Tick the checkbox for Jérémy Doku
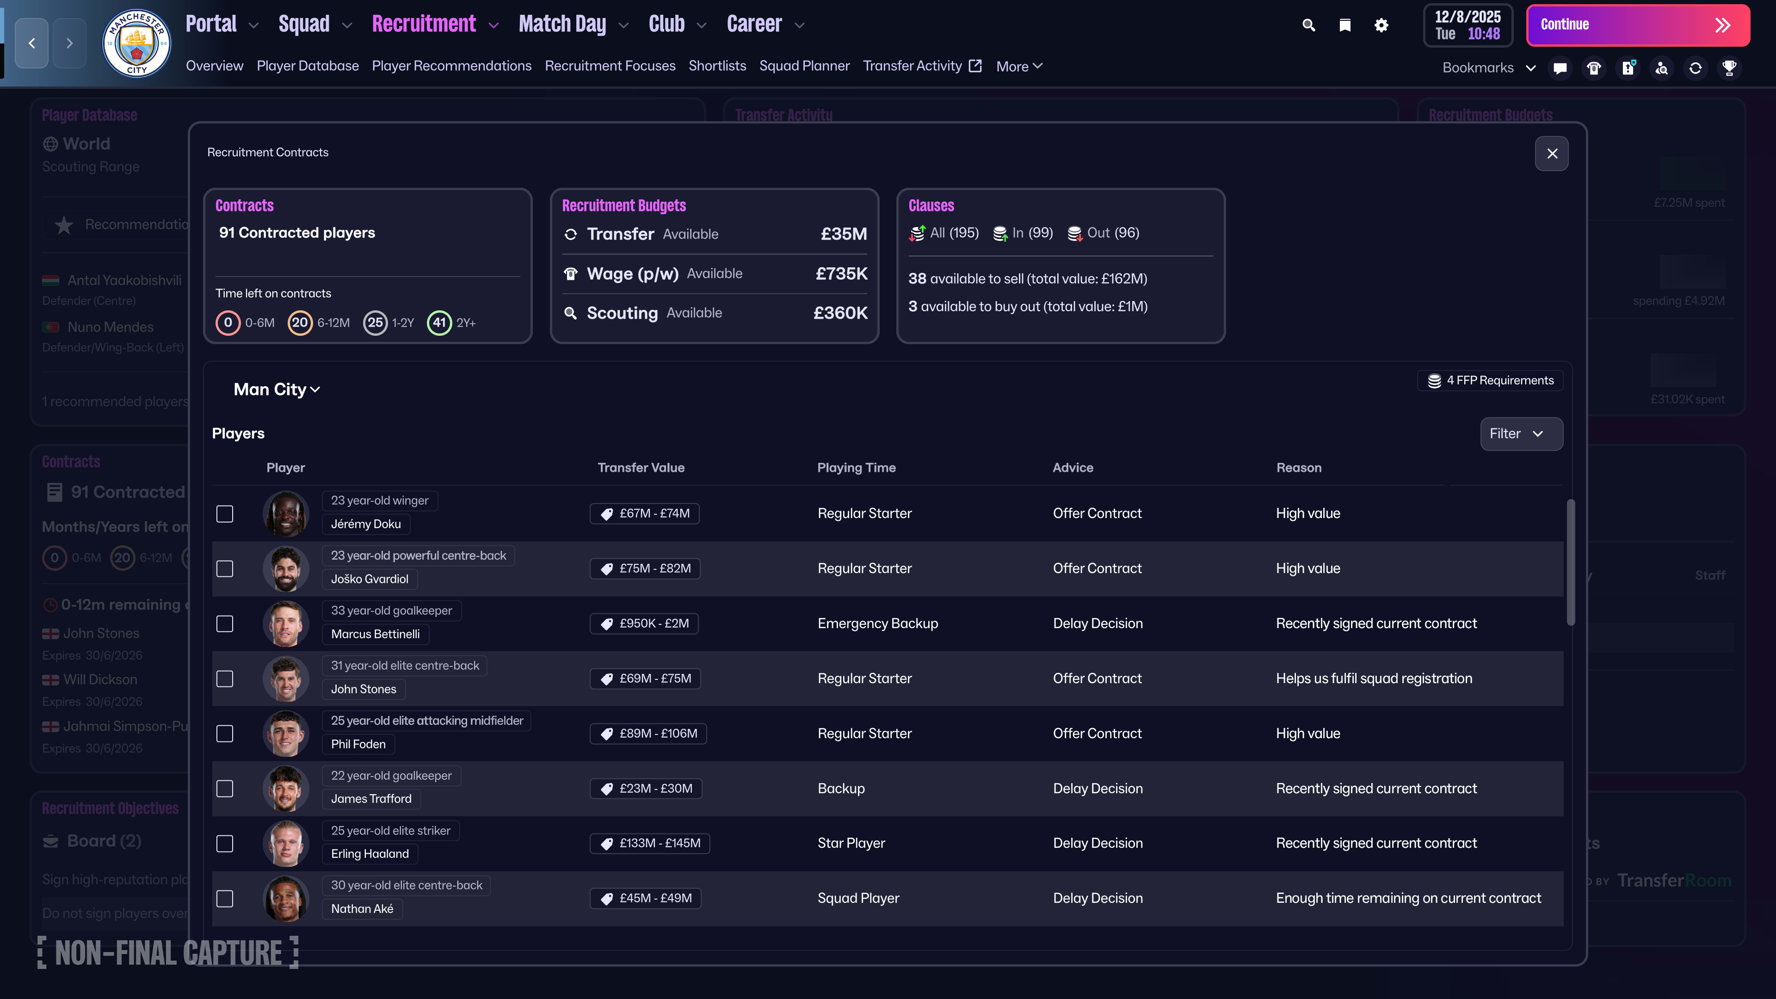Image resolution: width=1776 pixels, height=999 pixels. point(225,514)
